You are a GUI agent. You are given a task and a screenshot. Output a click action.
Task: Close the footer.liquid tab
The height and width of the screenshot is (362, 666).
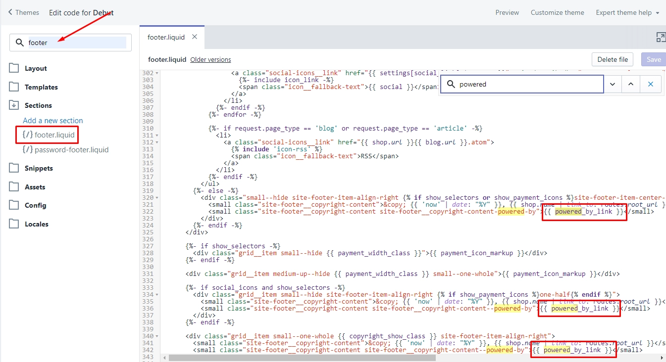point(195,37)
